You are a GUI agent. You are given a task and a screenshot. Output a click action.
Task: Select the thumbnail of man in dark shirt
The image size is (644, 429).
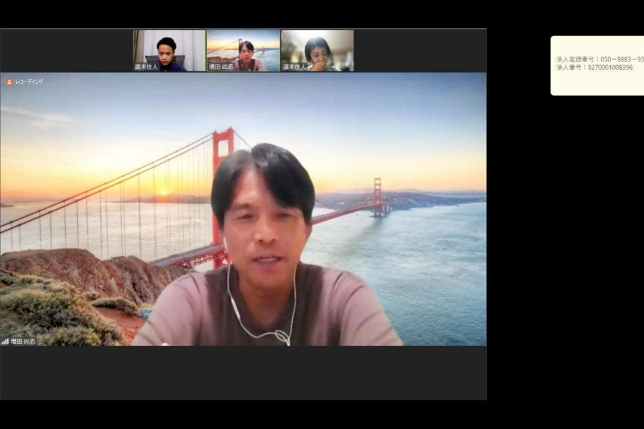(170, 50)
